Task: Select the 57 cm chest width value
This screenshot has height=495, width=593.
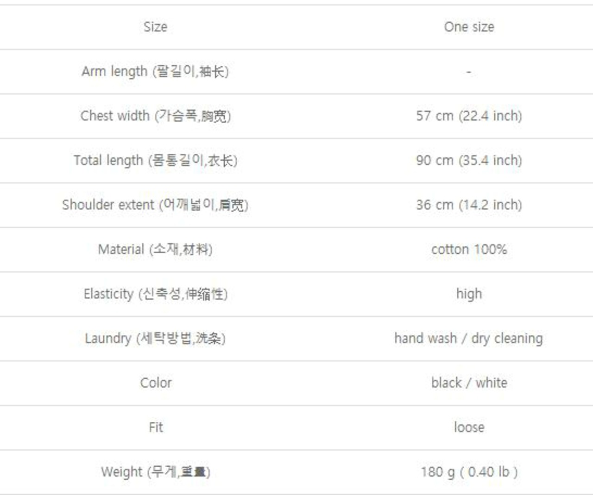Action: 469,116
